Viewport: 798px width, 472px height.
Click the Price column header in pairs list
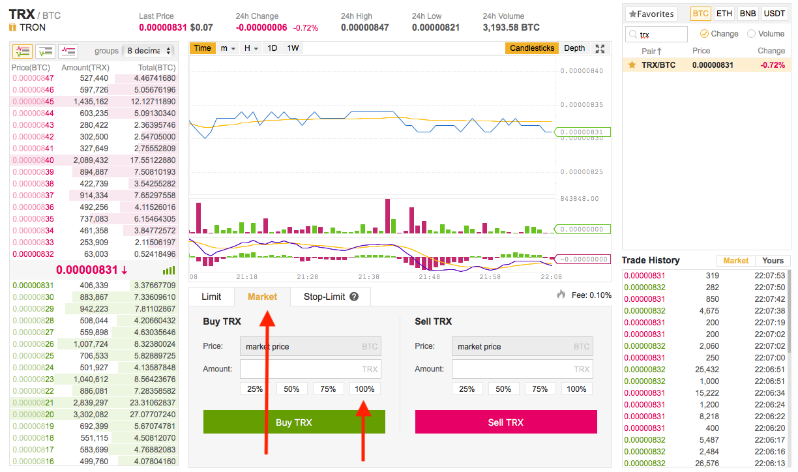pyautogui.click(x=701, y=51)
